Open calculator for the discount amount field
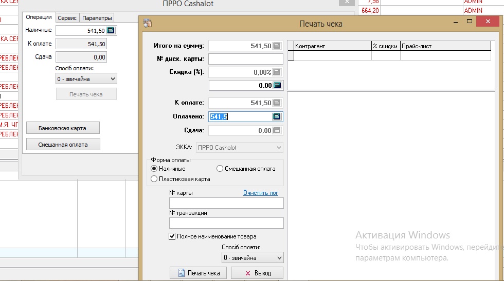This screenshot has width=504, height=281. coord(277,86)
